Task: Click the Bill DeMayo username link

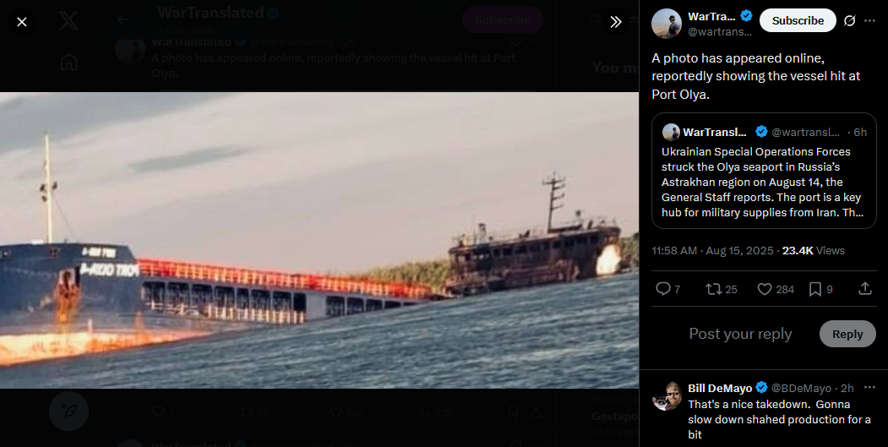Action: click(x=720, y=388)
